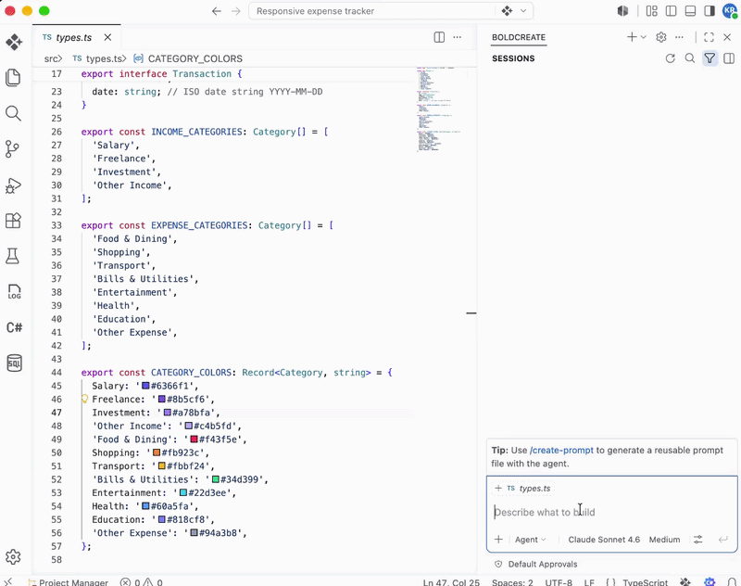Change the Medium reasoning effort setting
The width and height of the screenshot is (741, 586).
[664, 540]
